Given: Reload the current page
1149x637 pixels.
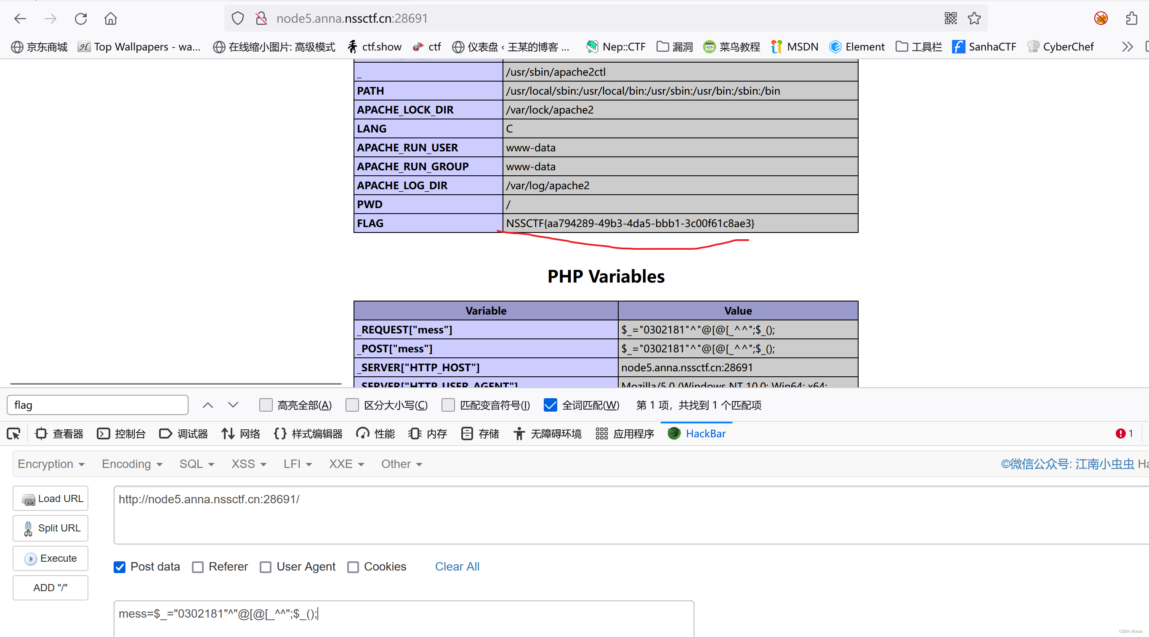Looking at the screenshot, I should [x=81, y=18].
